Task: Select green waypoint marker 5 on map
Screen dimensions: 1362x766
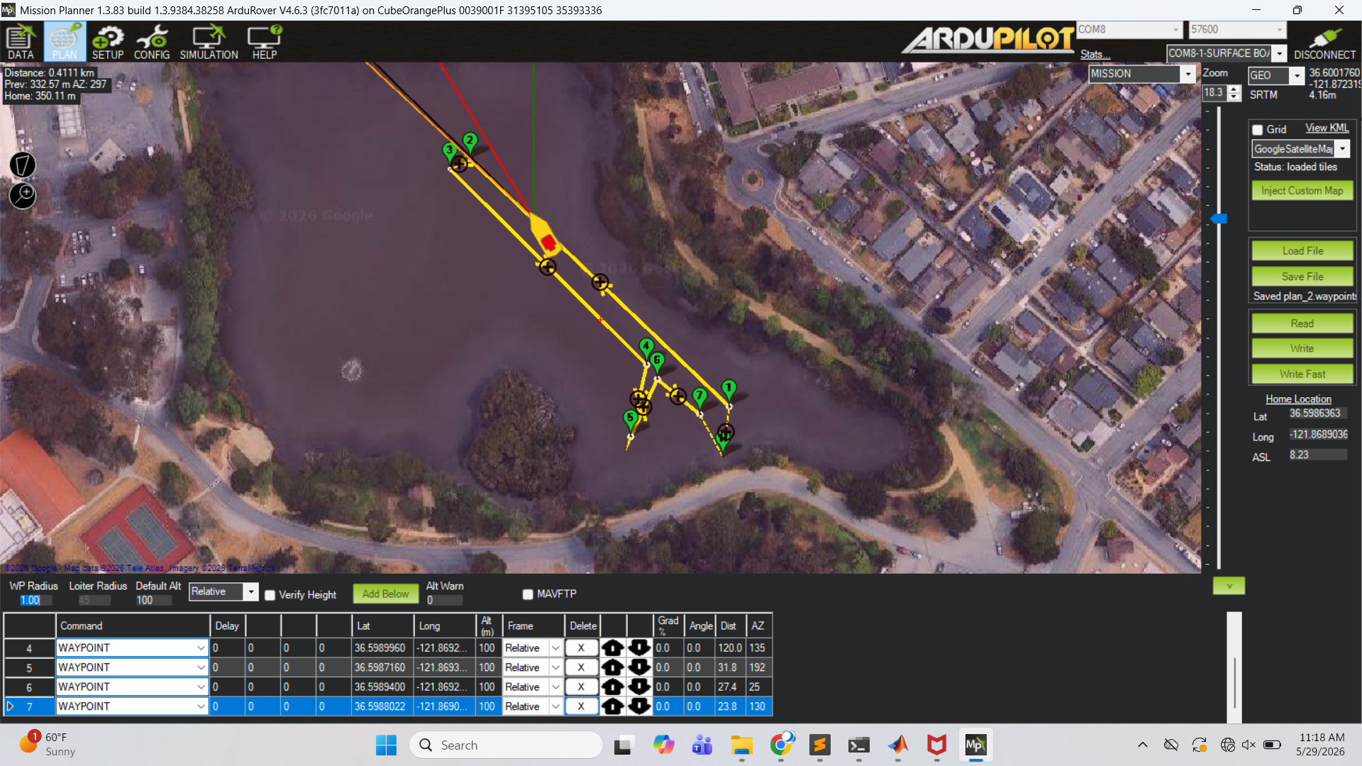Action: coord(630,420)
